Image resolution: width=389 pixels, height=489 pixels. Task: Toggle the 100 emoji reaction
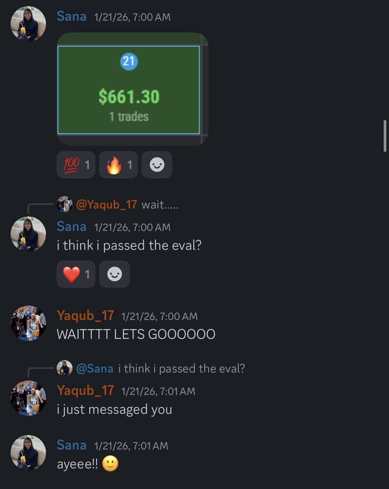[76, 165]
